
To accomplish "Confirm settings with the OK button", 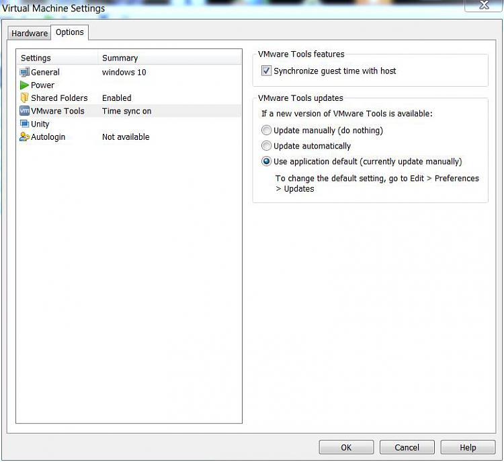I will click(346, 447).
